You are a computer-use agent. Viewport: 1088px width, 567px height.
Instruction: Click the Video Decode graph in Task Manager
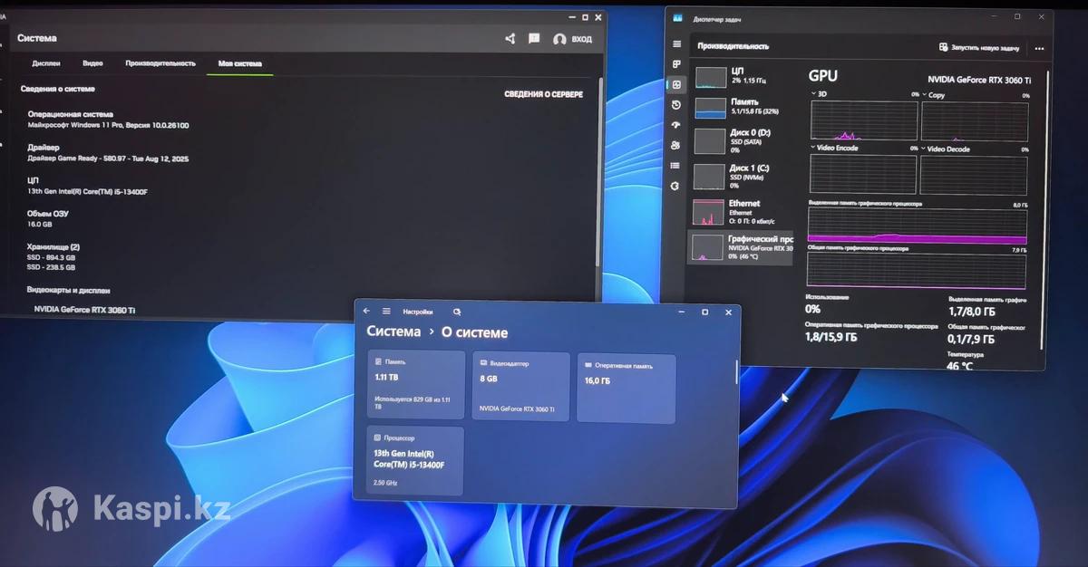coord(975,176)
